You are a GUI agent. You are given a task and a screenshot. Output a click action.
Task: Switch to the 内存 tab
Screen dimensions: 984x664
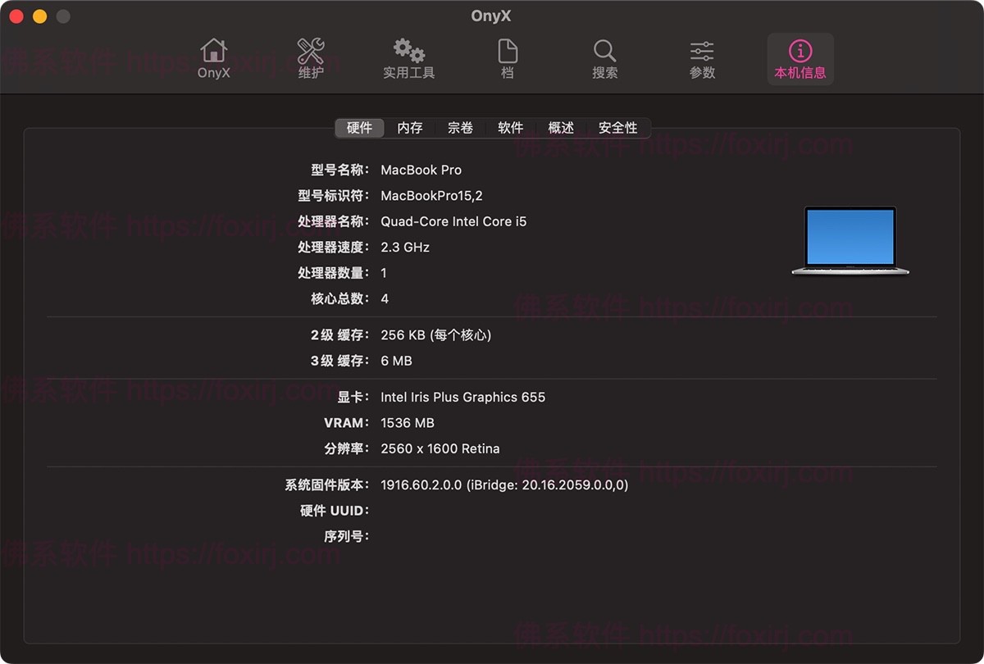(410, 128)
